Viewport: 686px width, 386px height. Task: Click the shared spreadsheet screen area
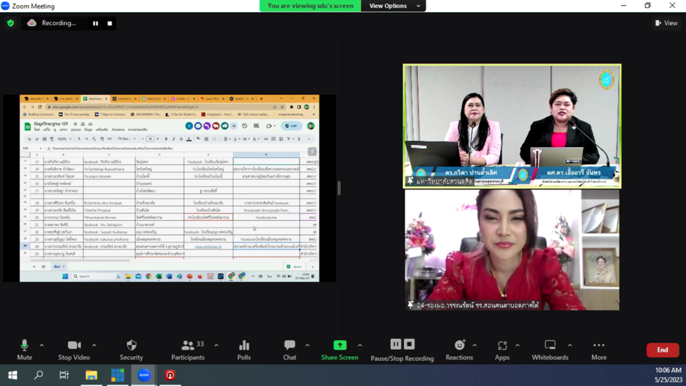pyautogui.click(x=169, y=188)
